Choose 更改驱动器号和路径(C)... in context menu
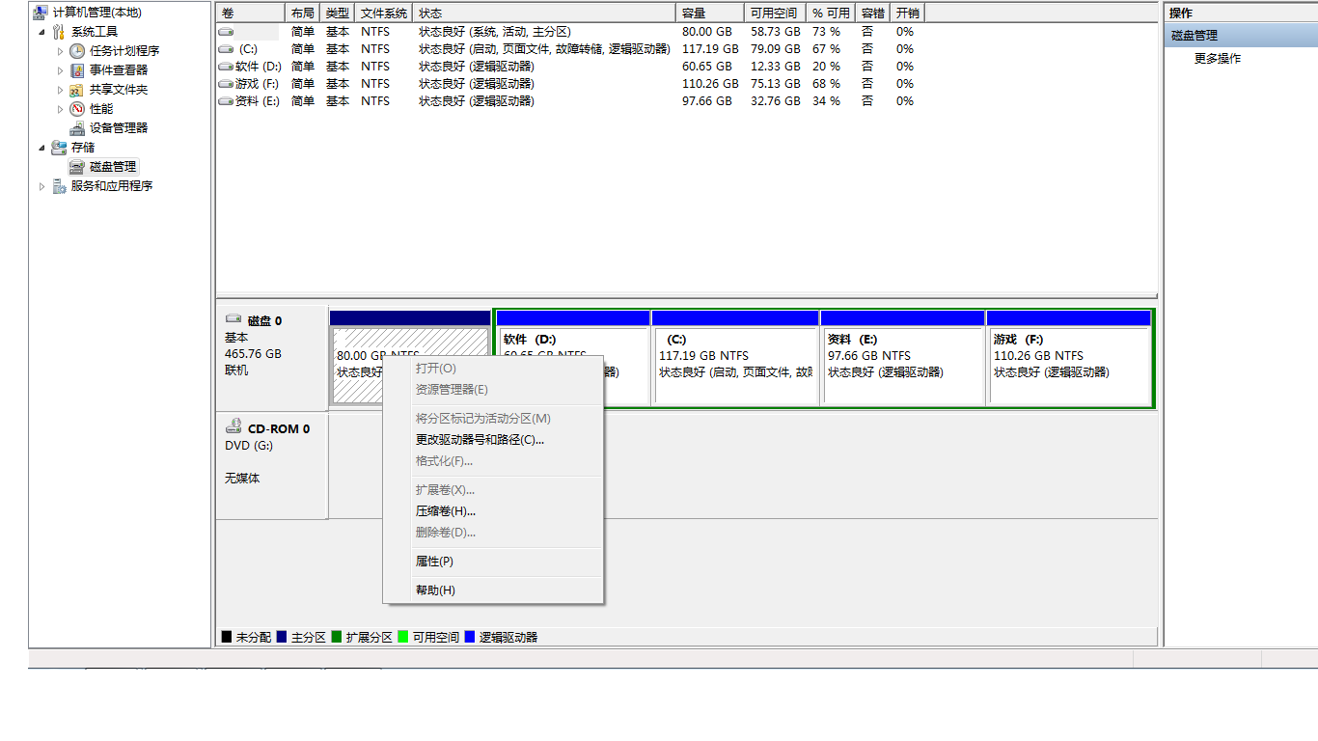Screen dimensions: 1318x741 (493, 440)
